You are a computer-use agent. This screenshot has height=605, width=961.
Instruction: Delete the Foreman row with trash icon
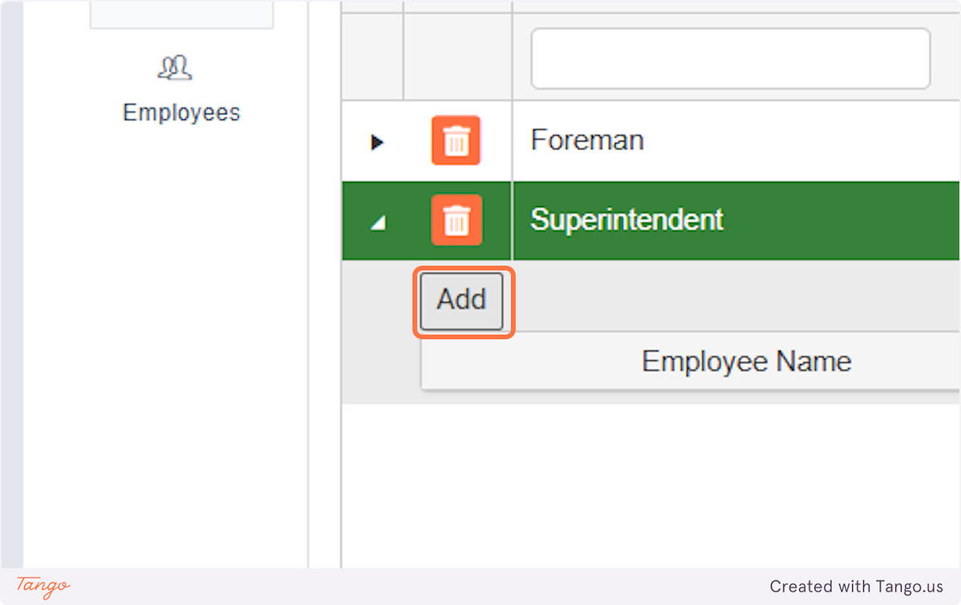[x=456, y=141]
